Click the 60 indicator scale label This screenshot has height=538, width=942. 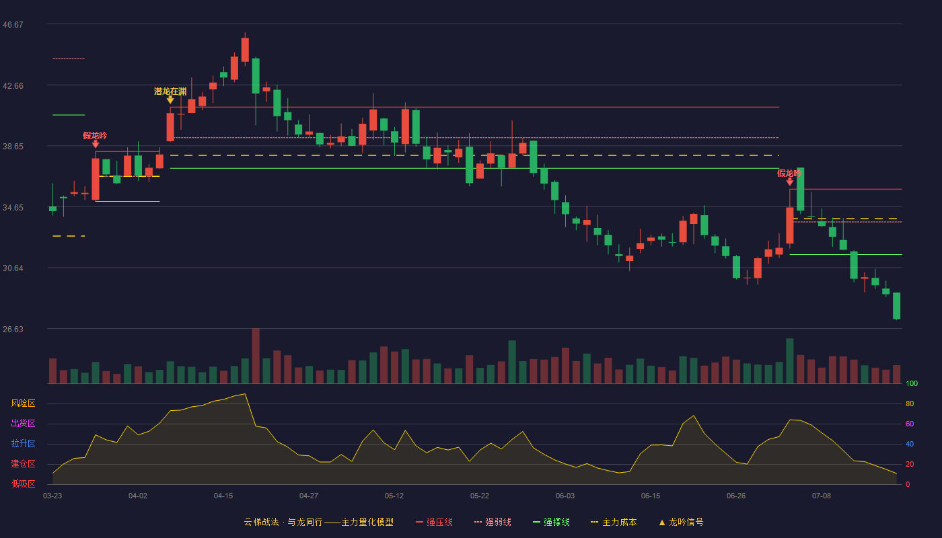pos(910,424)
